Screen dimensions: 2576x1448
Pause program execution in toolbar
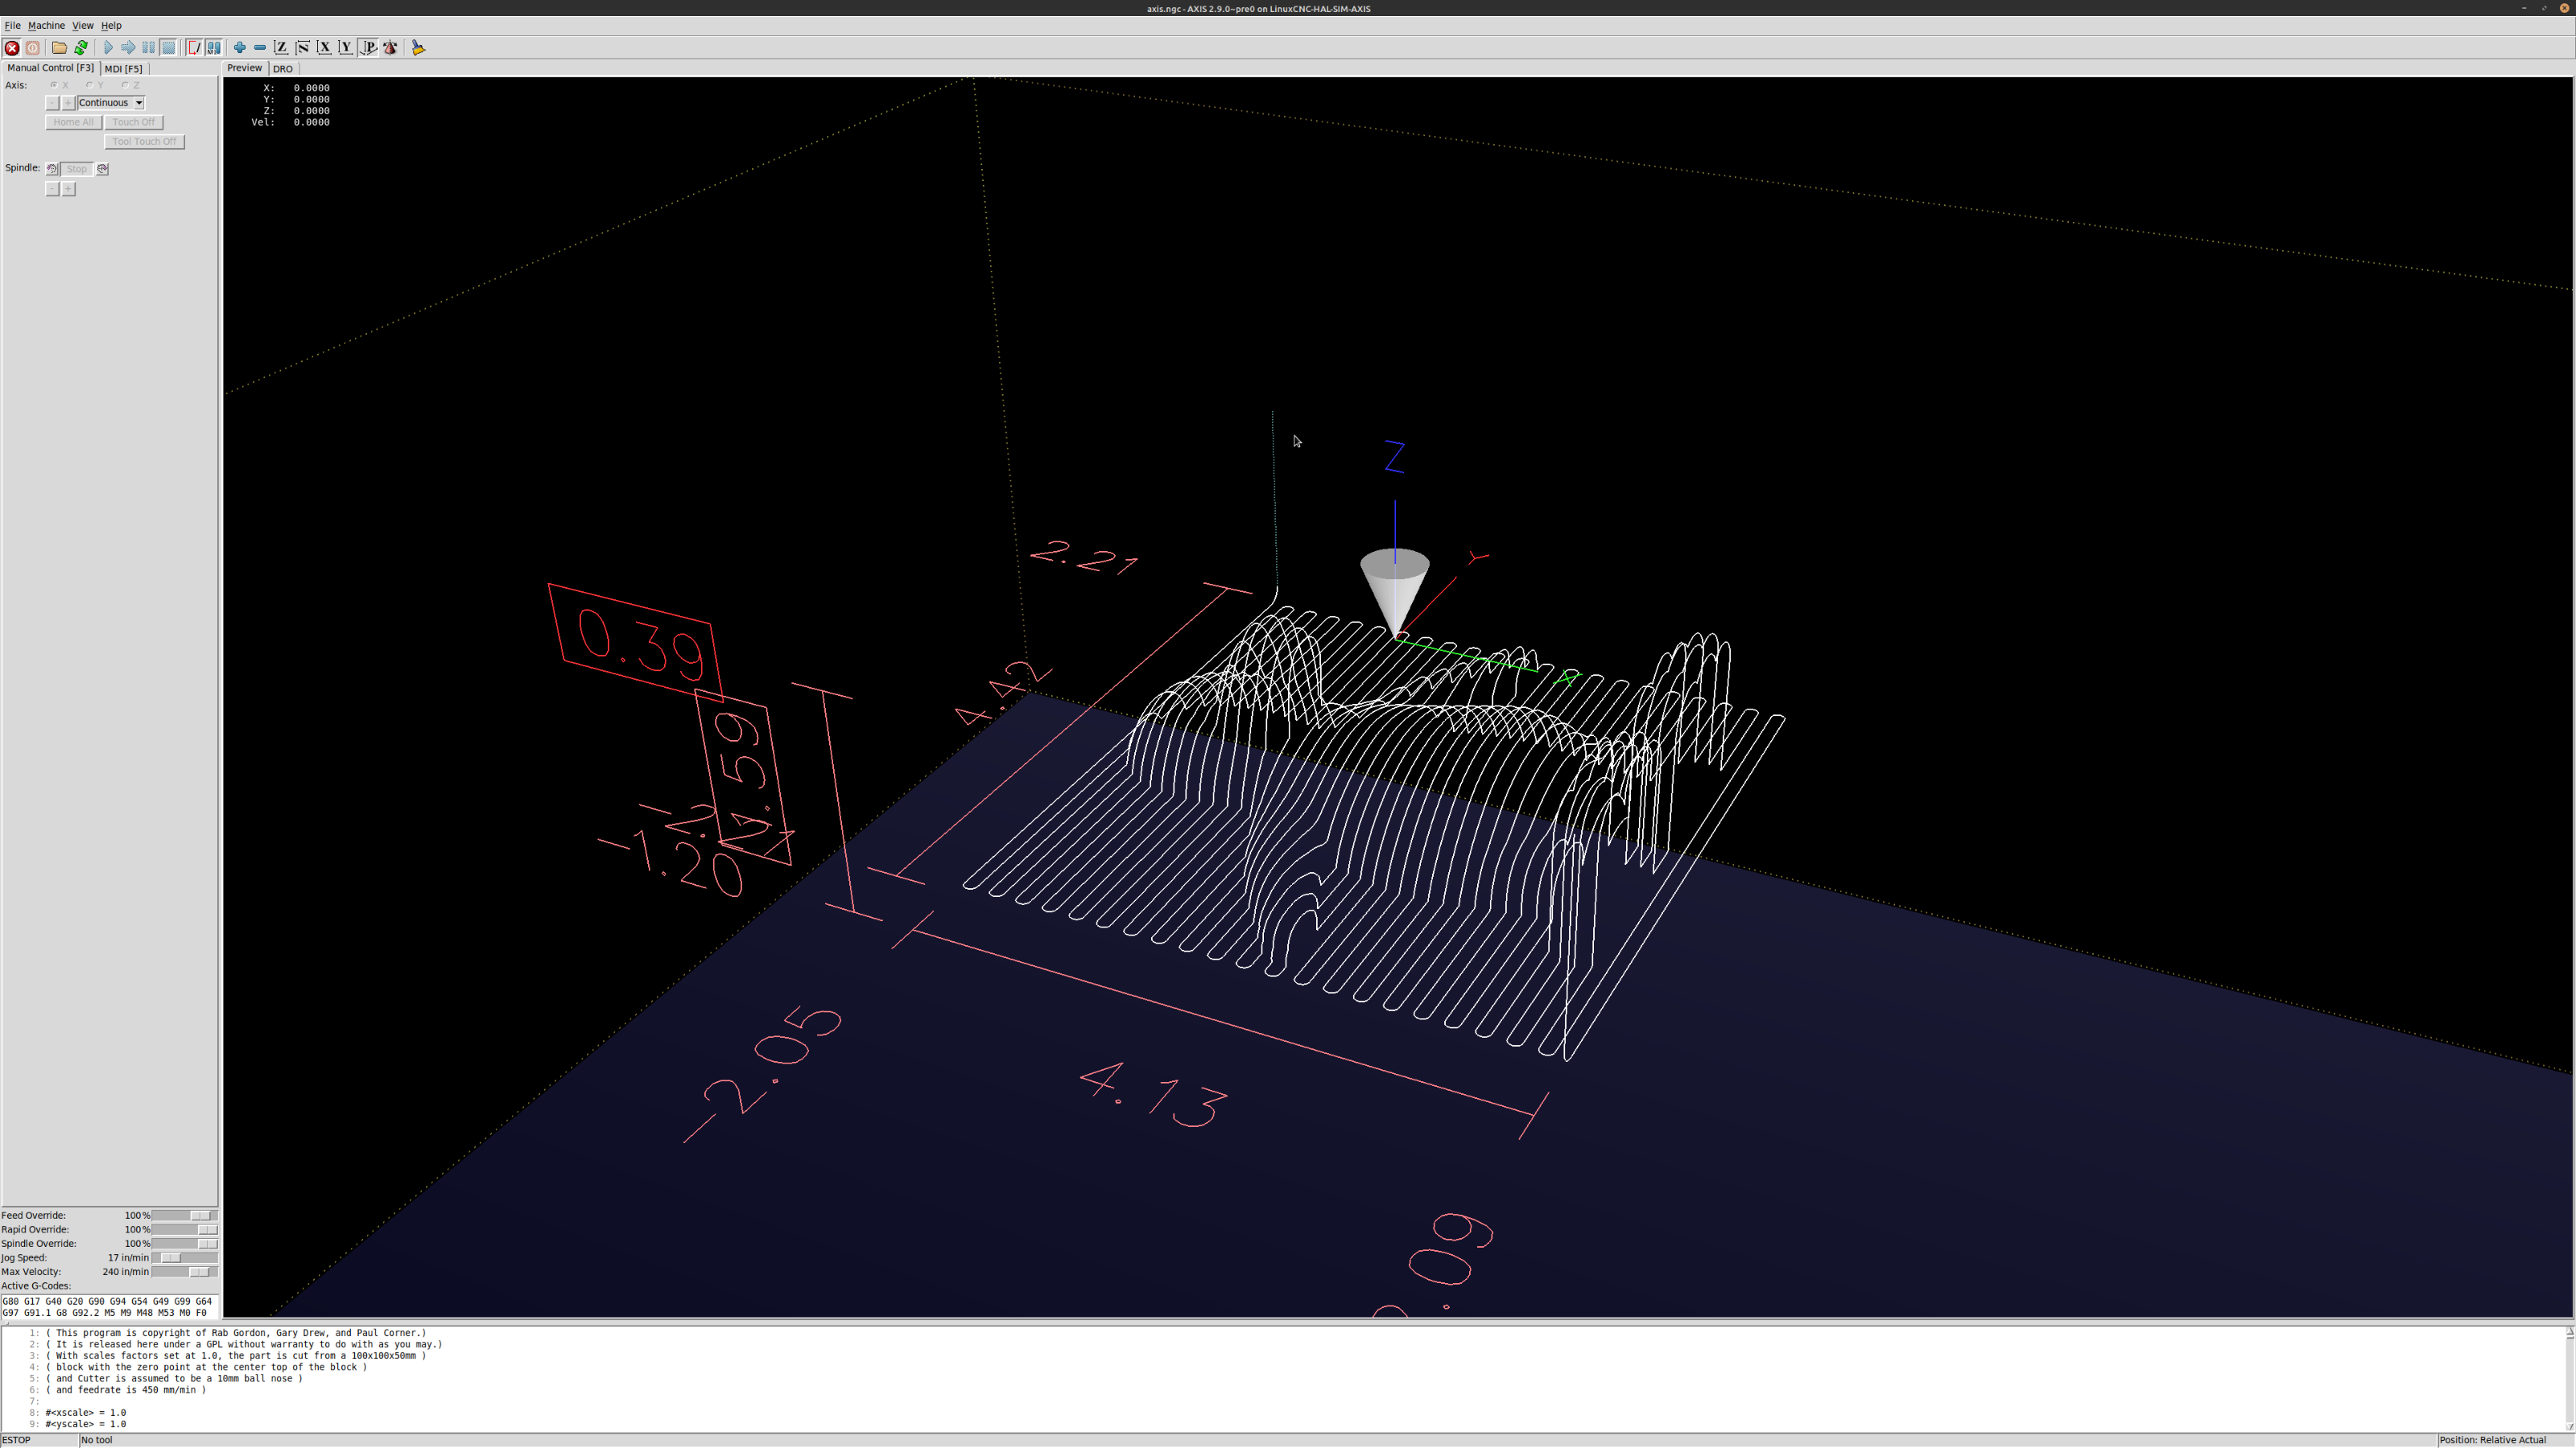pyautogui.click(x=148, y=47)
